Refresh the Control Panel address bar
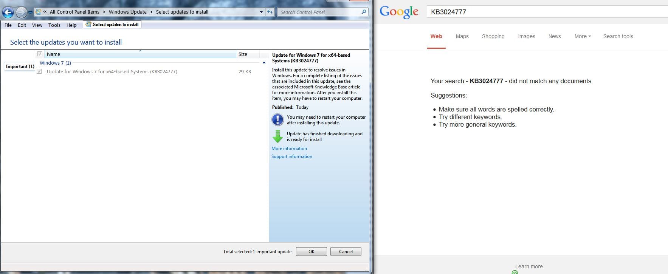 coord(270,12)
